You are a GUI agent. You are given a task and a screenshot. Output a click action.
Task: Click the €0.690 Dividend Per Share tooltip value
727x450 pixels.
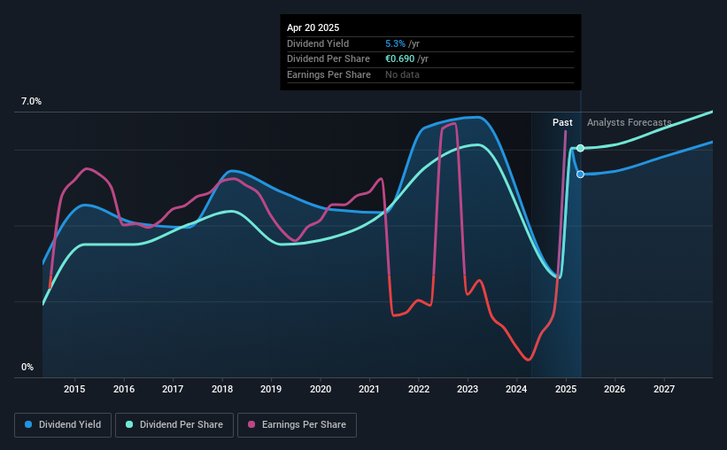tap(399, 59)
